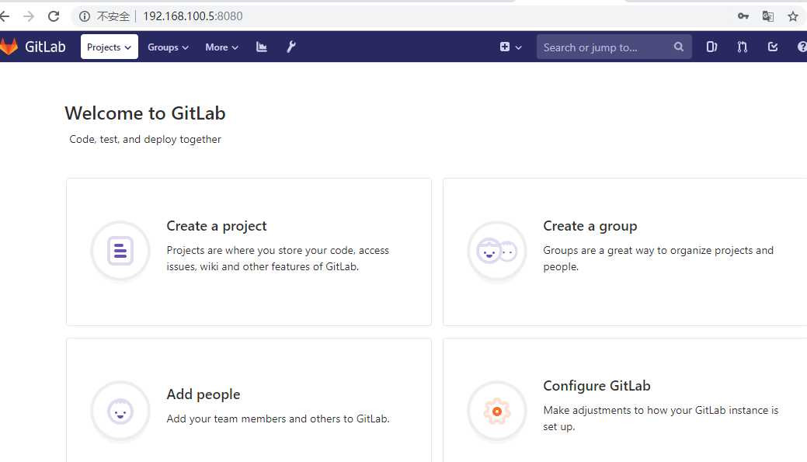
Task: Open Admin Area wrench icon
Action: [x=290, y=47]
